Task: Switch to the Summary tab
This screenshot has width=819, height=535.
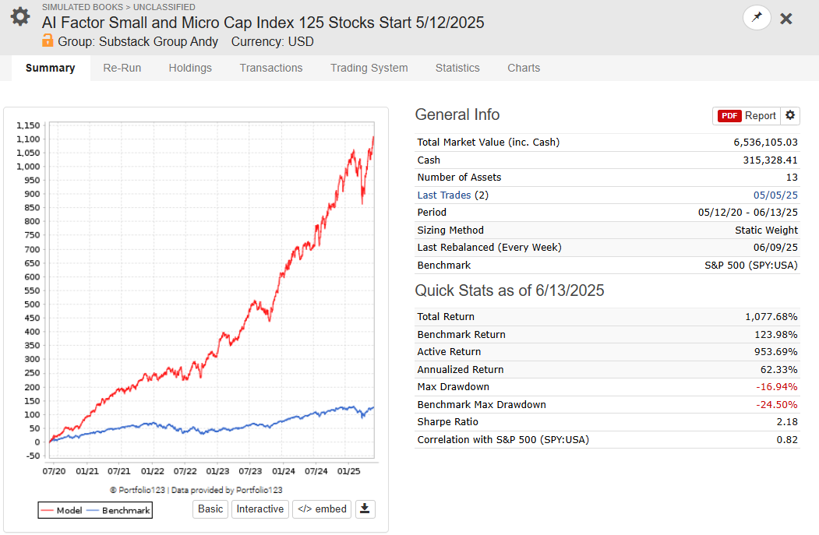Action: 50,68
